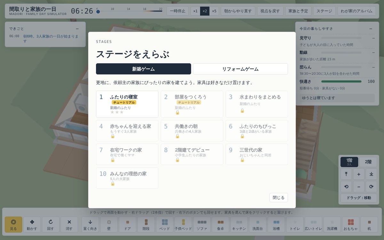Viewport: 384px width, 240px height.
Task: Switch to 2階 floor view
Action: pyautogui.click(x=368, y=162)
